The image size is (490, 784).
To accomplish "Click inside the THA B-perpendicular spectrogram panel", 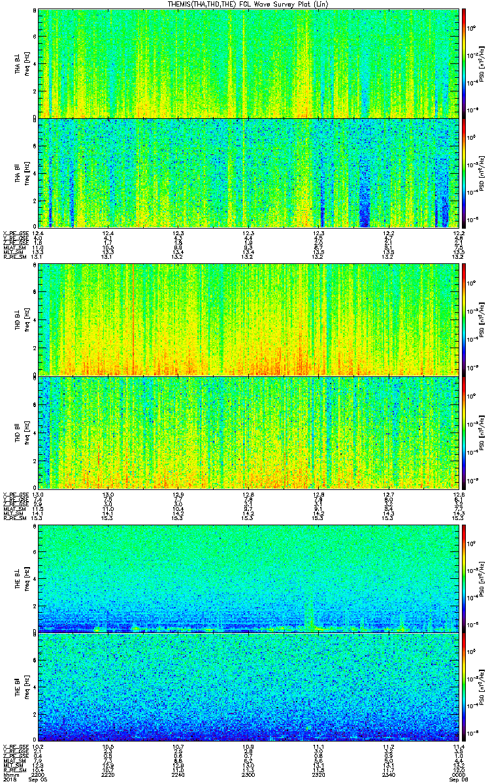I will (249, 63).
